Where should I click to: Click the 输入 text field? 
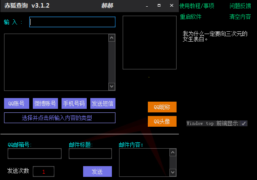click(72, 22)
